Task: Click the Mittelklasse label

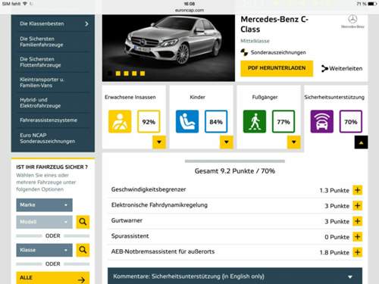Action: (255, 41)
